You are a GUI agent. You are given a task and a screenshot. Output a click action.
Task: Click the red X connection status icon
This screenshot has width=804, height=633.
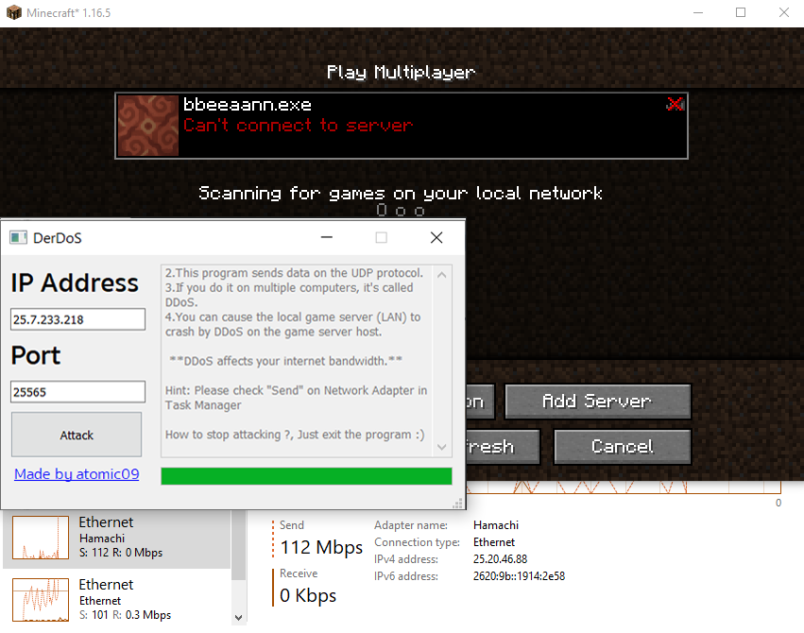pyautogui.click(x=676, y=105)
